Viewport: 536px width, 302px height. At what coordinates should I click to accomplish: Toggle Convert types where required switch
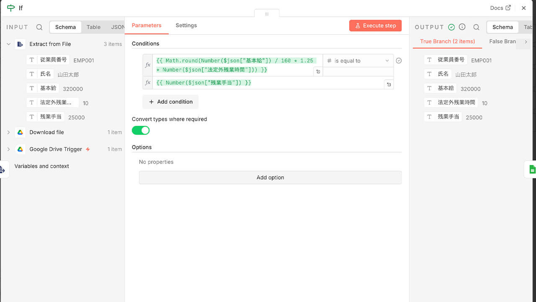[141, 130]
